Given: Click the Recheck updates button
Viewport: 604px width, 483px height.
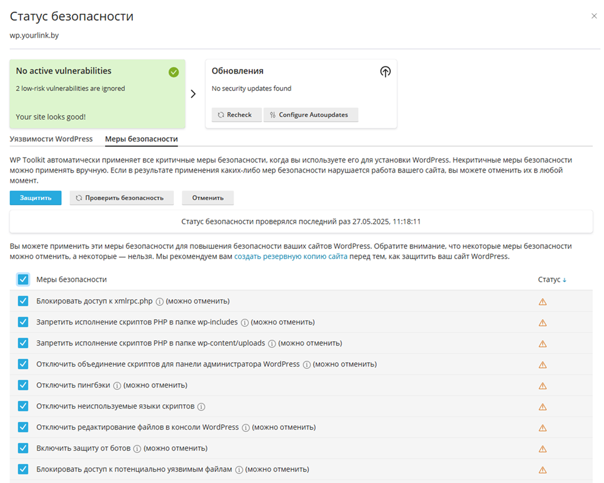Looking at the screenshot, I should pos(236,115).
